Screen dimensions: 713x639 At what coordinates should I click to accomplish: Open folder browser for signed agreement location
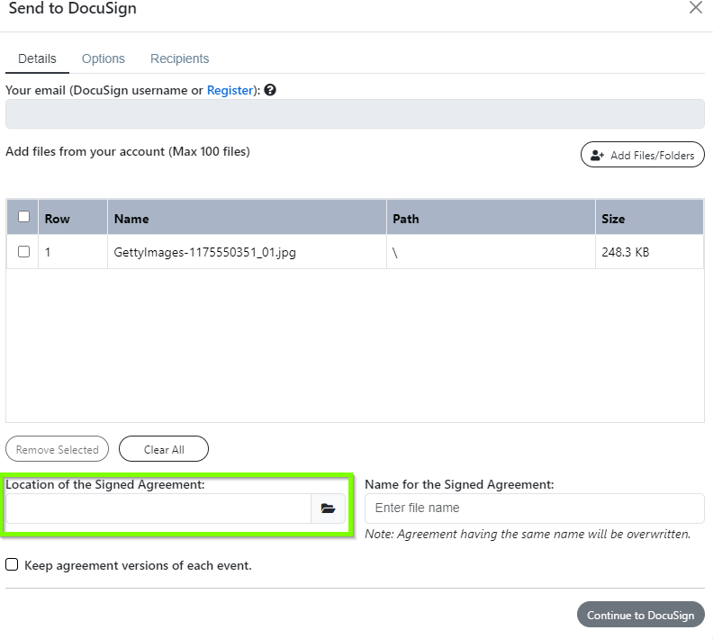click(328, 508)
